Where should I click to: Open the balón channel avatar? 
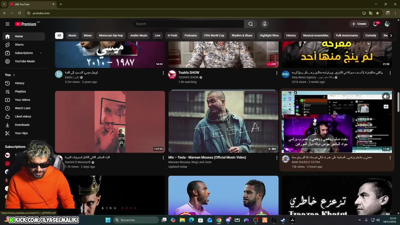[x=59, y=74]
